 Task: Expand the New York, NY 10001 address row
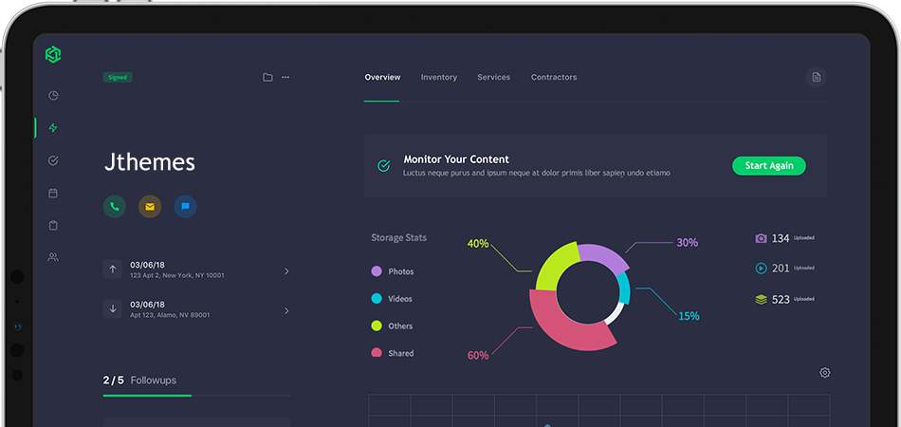[197, 269]
